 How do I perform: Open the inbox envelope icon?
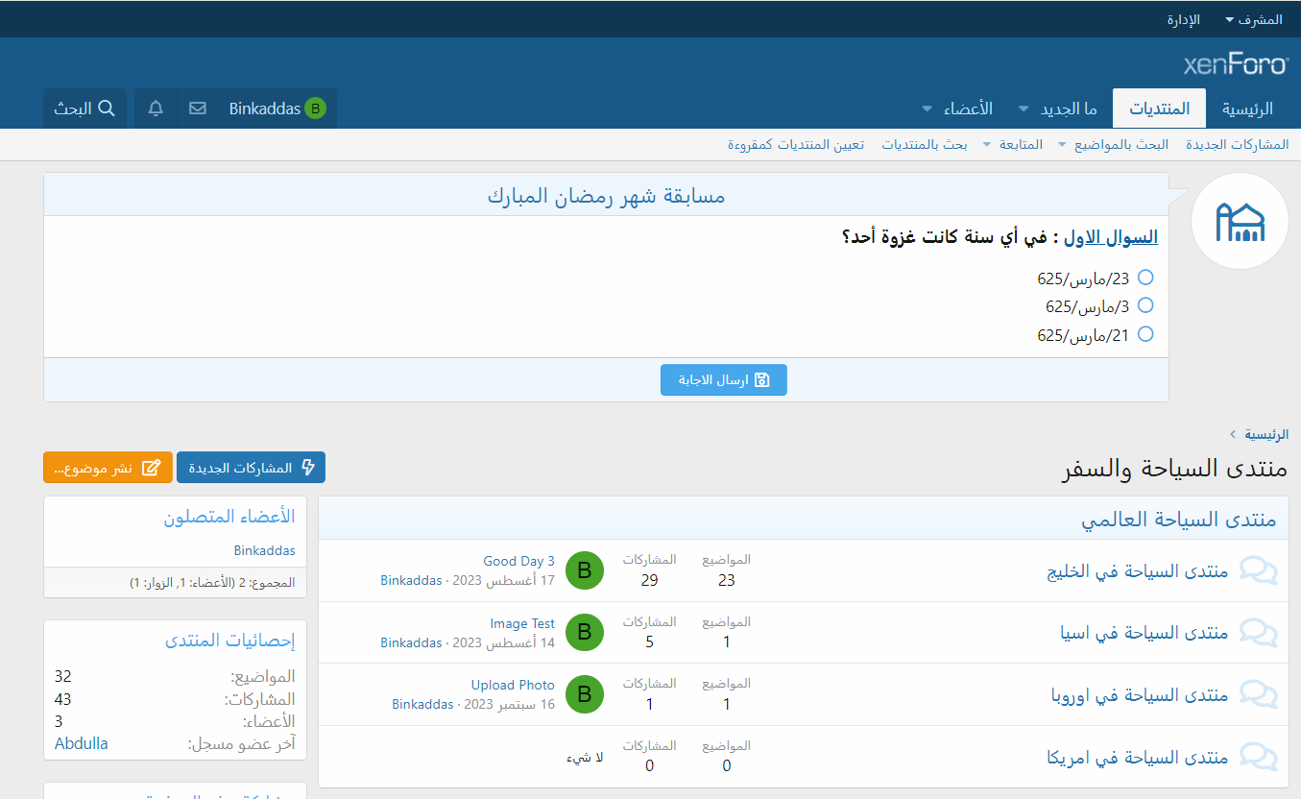pos(198,109)
